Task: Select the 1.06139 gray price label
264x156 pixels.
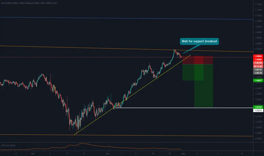Action: click(258, 73)
